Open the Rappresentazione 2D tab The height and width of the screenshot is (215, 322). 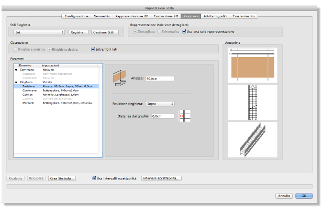pyautogui.click(x=131, y=16)
